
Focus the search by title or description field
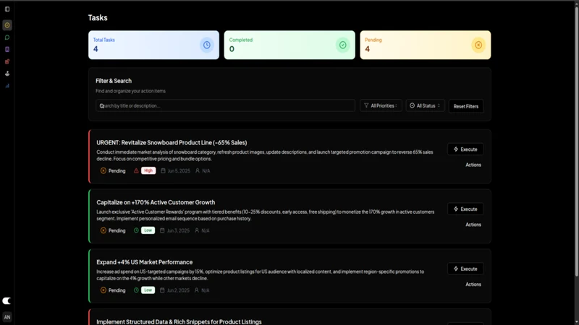pyautogui.click(x=225, y=105)
